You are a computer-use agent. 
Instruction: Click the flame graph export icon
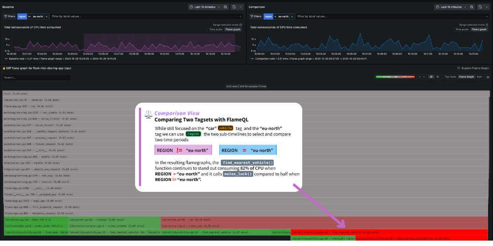pyautogui.click(x=488, y=77)
